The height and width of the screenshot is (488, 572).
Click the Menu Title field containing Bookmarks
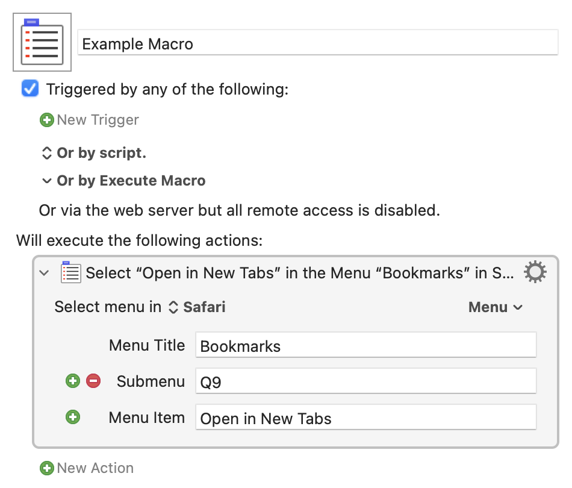click(x=366, y=345)
